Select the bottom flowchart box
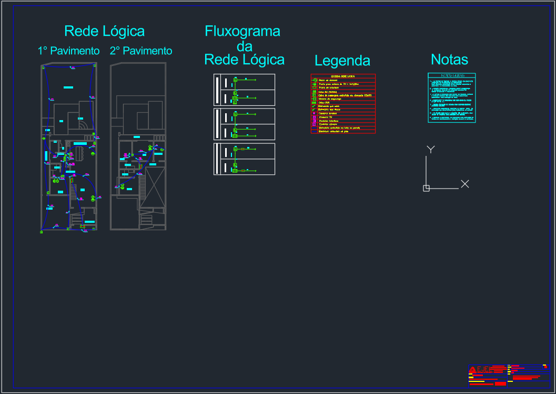This screenshot has width=556, height=394. (x=244, y=159)
